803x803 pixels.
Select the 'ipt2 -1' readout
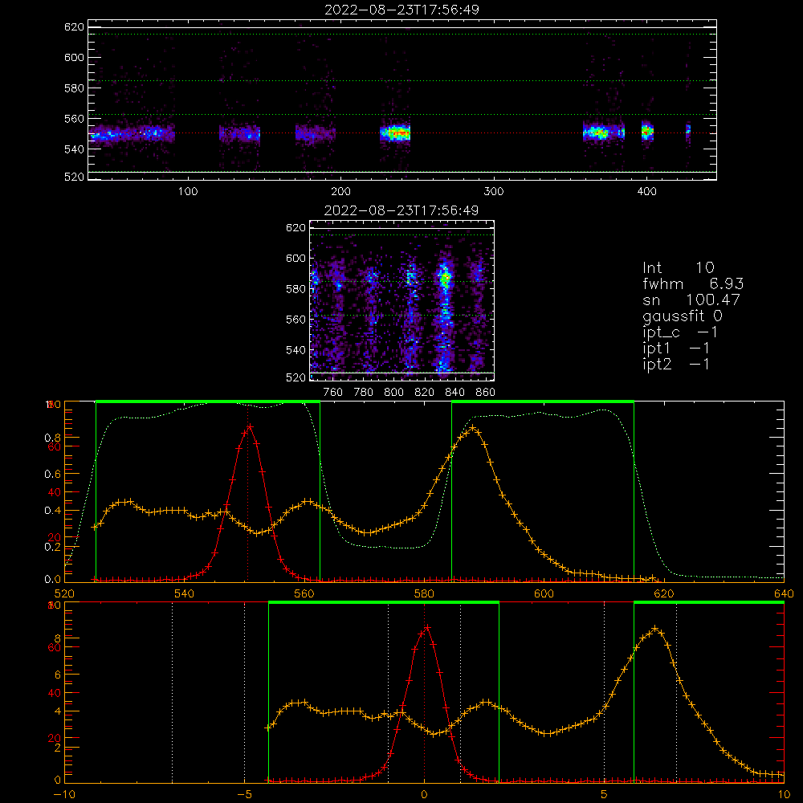pos(676,364)
